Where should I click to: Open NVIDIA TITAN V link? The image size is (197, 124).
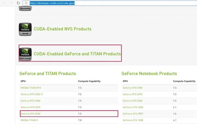[29, 120]
